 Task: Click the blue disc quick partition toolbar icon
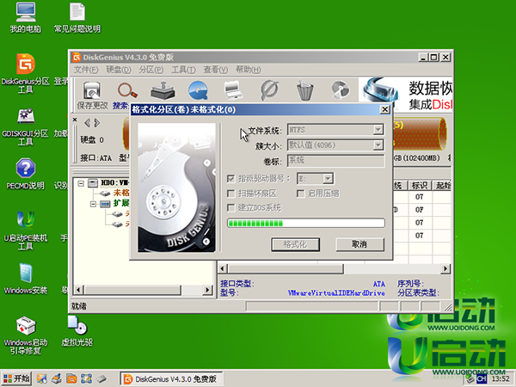(x=198, y=90)
